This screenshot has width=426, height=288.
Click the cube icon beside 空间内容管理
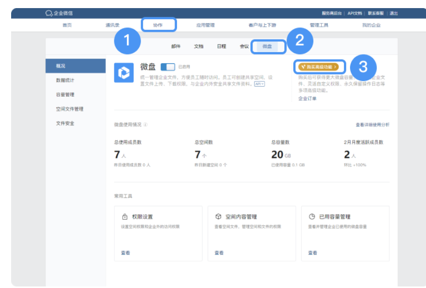pos(218,217)
